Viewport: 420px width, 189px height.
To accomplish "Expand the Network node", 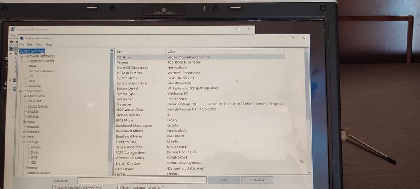I will click(x=24, y=132).
